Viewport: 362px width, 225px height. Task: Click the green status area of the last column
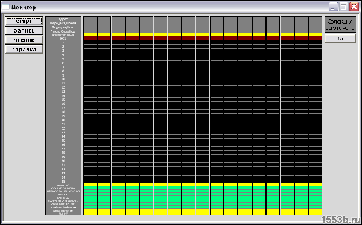pyautogui.click(x=315, y=197)
